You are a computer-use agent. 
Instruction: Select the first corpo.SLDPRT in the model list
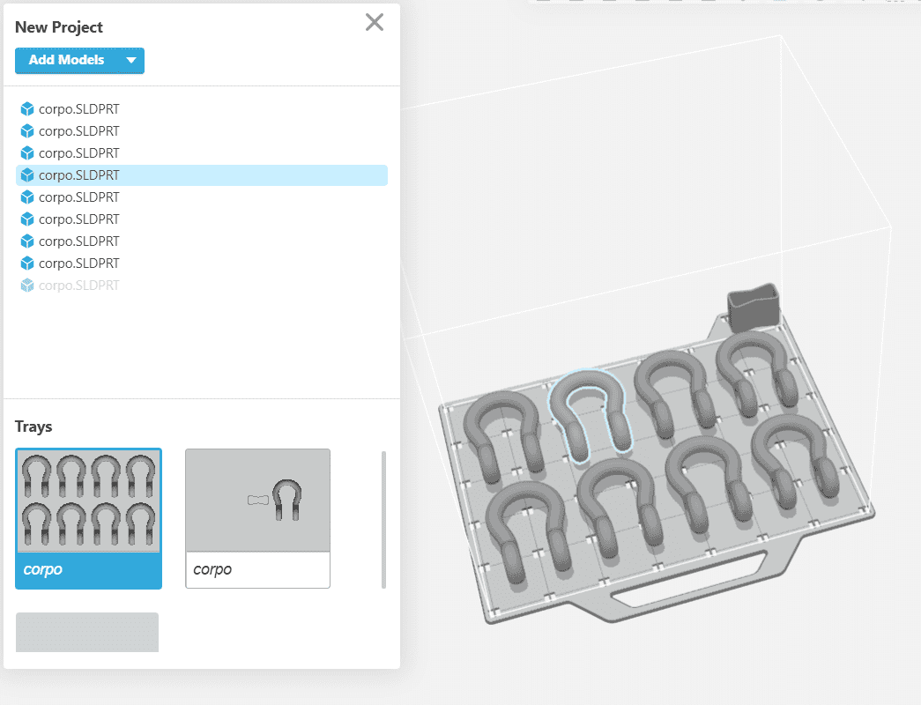(79, 108)
